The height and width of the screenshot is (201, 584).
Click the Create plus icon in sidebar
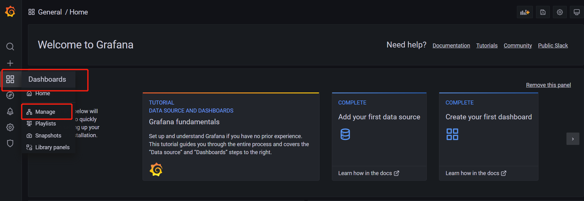point(10,63)
